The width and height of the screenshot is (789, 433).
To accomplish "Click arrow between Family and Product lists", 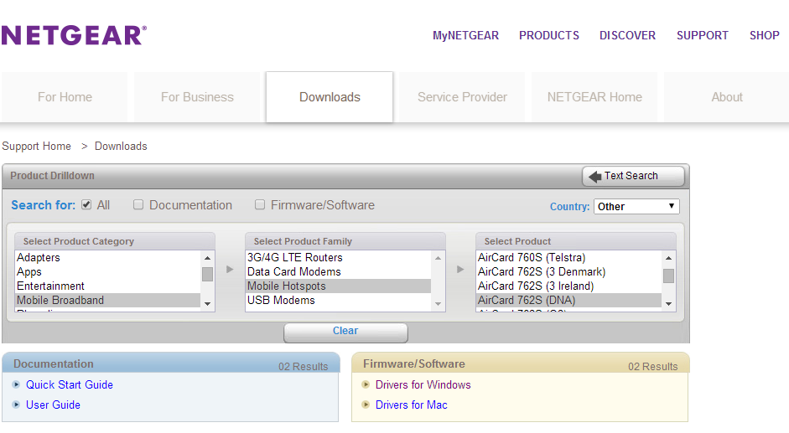I will coord(460,270).
